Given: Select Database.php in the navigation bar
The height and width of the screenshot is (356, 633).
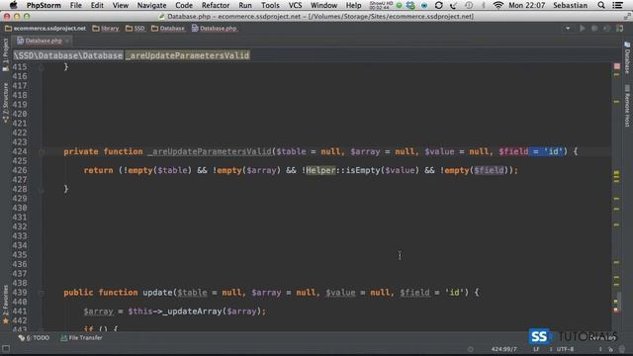Looking at the screenshot, I should tap(215, 29).
